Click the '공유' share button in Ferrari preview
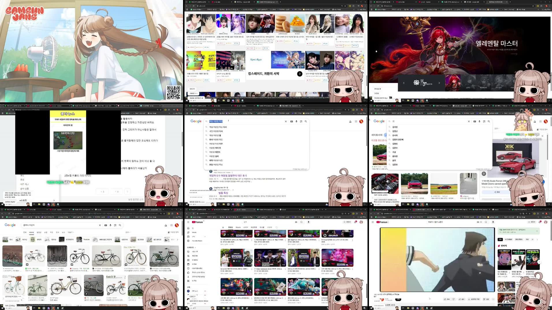This screenshot has height=310, width=552. tap(497, 192)
